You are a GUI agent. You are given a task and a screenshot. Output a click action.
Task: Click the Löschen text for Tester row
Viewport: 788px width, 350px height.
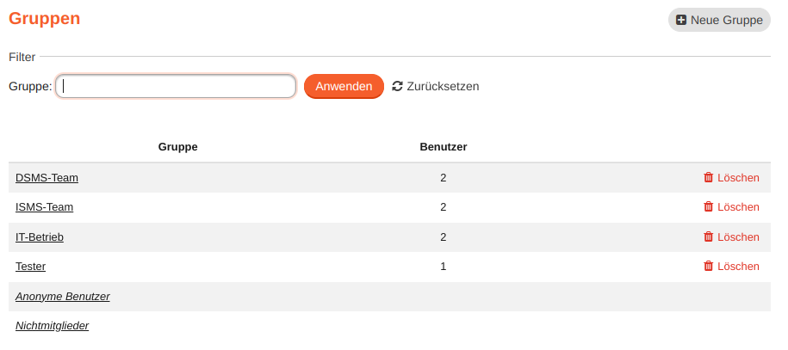(738, 267)
